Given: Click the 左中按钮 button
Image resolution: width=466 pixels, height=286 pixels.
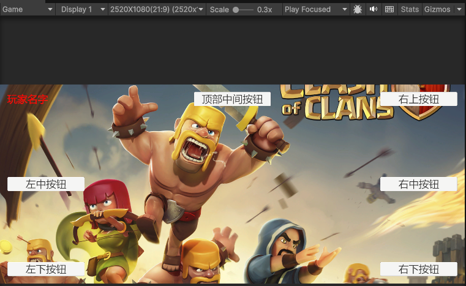Looking at the screenshot, I should [46, 184].
